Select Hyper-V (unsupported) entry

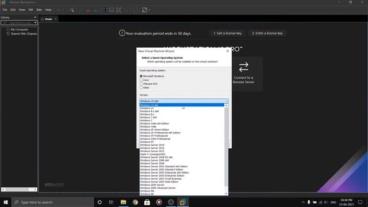(182, 154)
